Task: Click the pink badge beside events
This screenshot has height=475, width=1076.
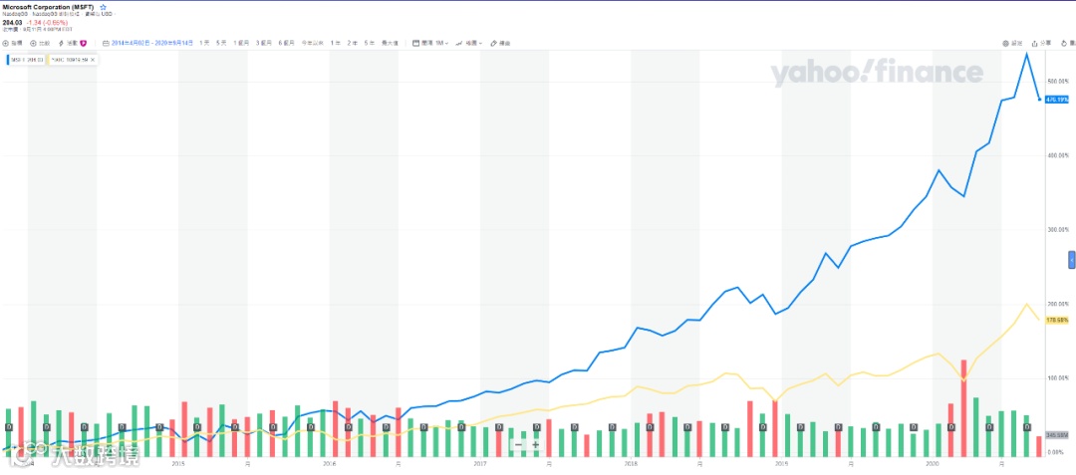Action: 83,43
